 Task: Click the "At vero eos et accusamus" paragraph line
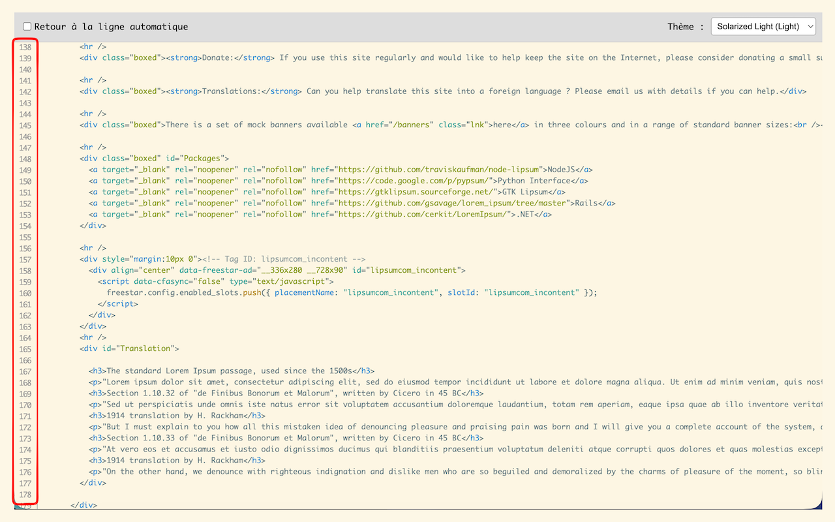click(455, 449)
